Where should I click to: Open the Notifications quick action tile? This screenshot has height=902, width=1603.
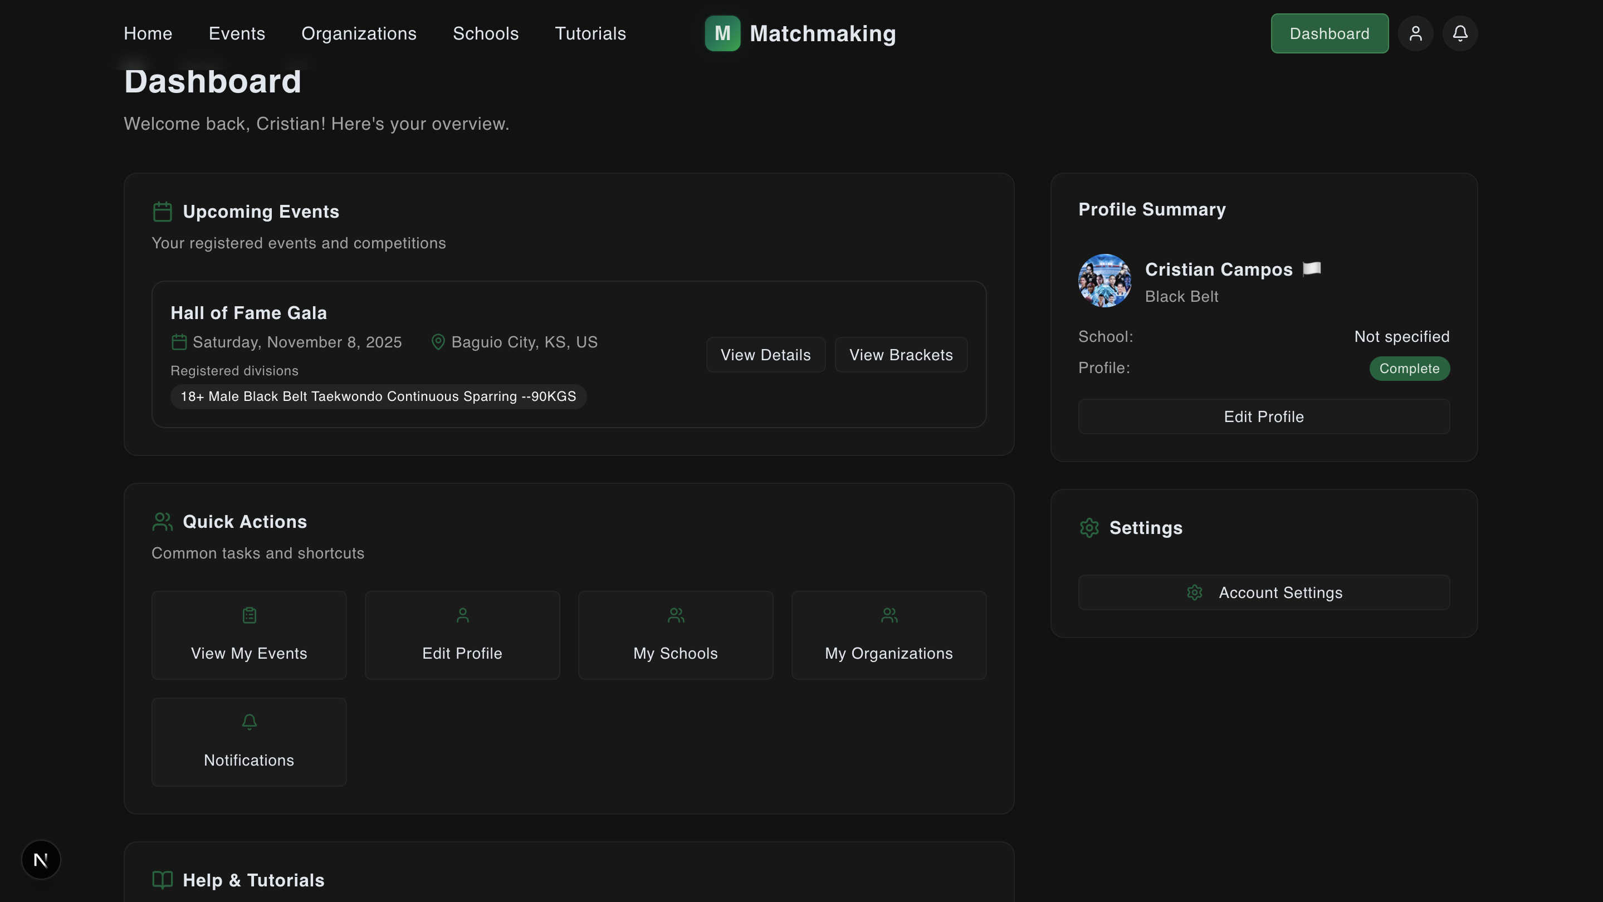click(x=249, y=742)
